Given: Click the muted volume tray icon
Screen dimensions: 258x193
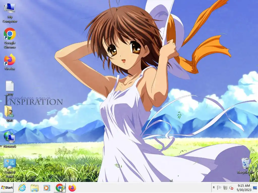Looking at the screenshot, I should (x=231, y=187).
